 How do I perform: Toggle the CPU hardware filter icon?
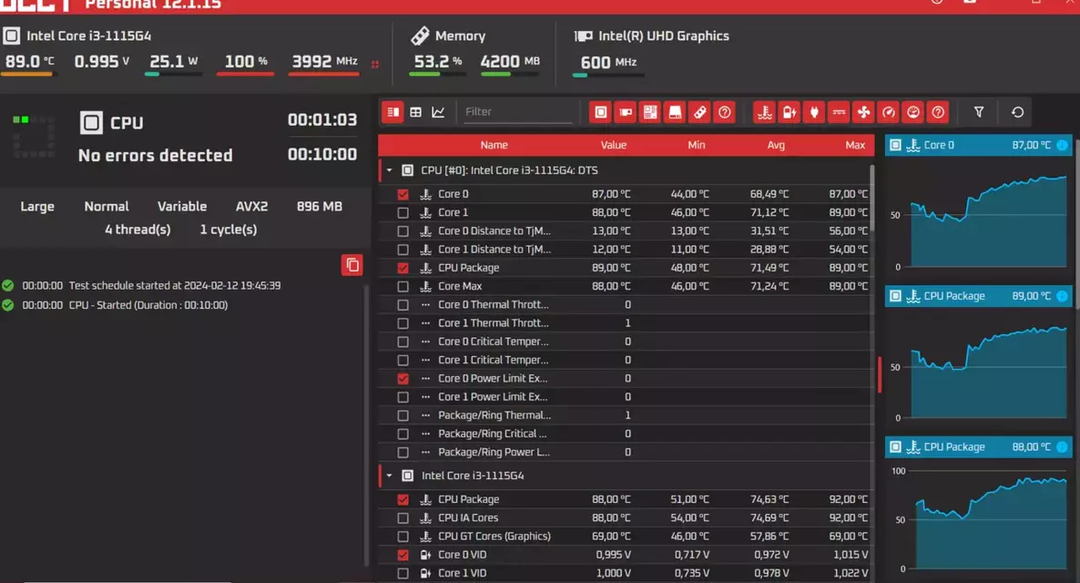(601, 112)
